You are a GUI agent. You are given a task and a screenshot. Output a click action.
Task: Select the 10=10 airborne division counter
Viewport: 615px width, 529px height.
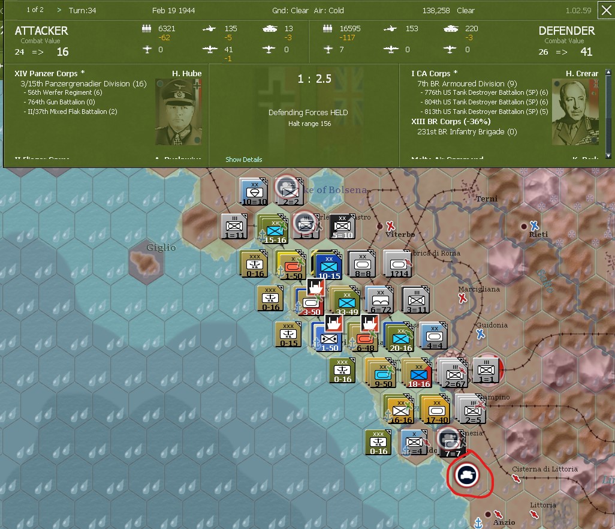(x=254, y=193)
